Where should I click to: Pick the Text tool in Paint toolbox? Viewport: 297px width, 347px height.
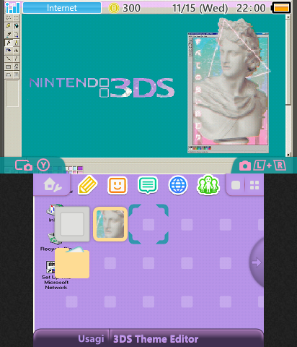pyautogui.click(x=16, y=51)
